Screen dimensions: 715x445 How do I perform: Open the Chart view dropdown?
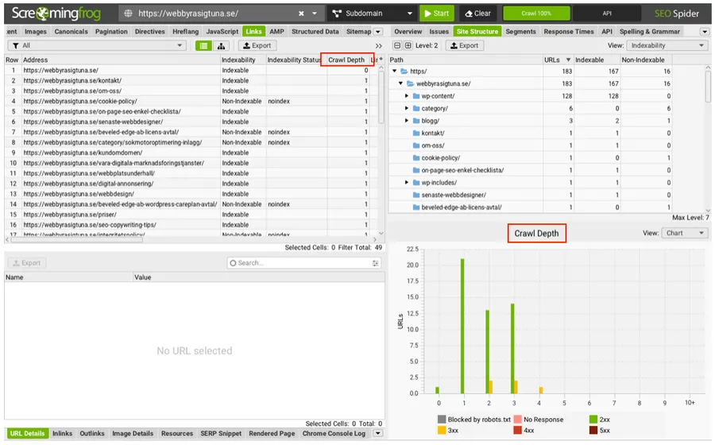(x=685, y=233)
